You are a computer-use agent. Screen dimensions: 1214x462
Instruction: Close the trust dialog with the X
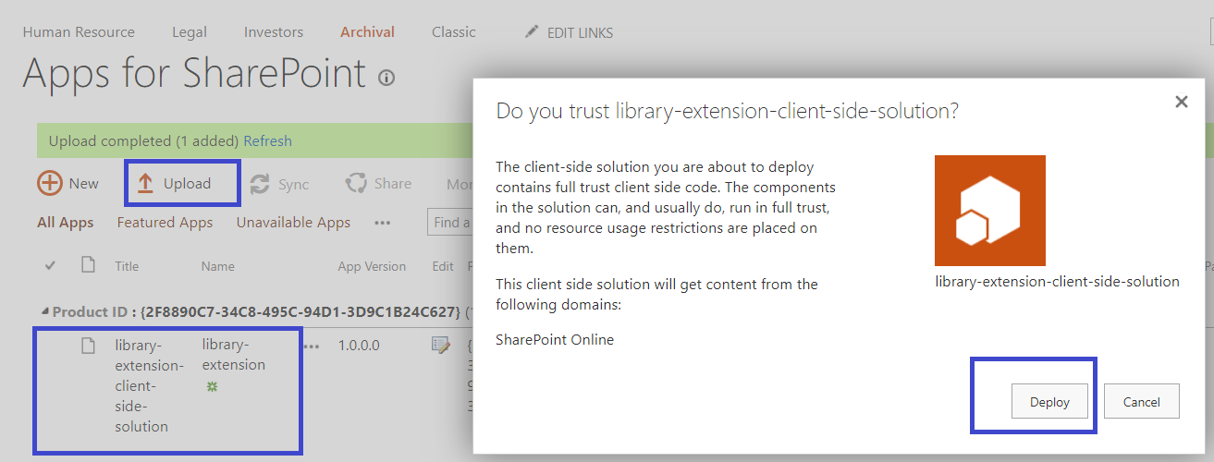[x=1181, y=102]
